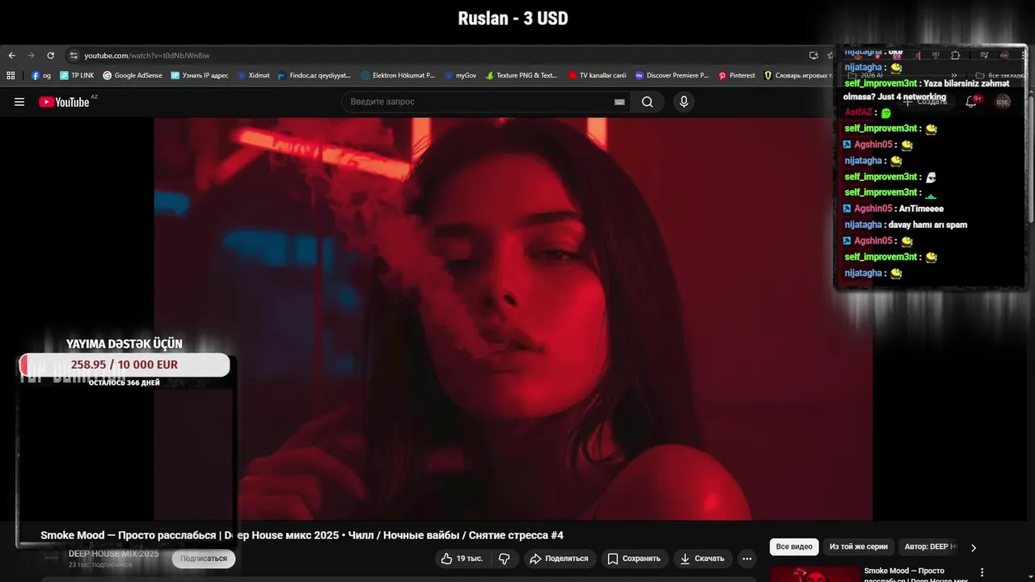1035x582 pixels.
Task: Open the 'Словарь игровых' bookmark
Action: (x=798, y=75)
